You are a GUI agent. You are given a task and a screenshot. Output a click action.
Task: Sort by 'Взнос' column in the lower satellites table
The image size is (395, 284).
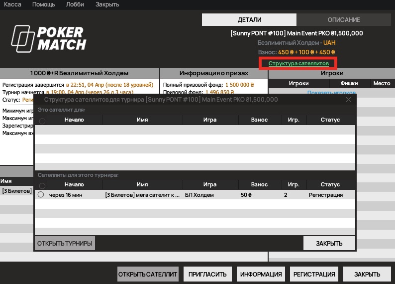260,184
